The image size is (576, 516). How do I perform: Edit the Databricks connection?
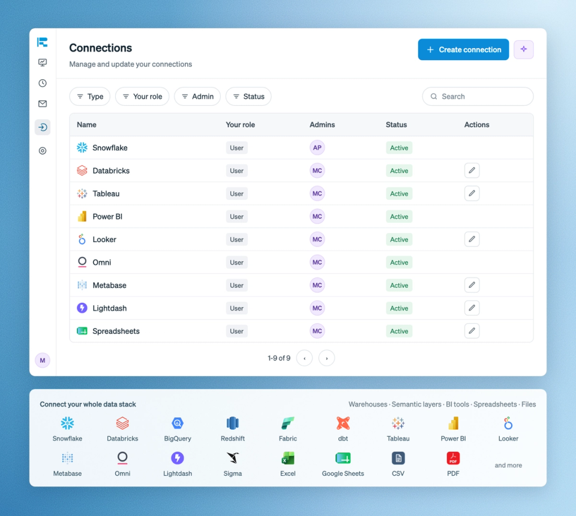coord(472,171)
